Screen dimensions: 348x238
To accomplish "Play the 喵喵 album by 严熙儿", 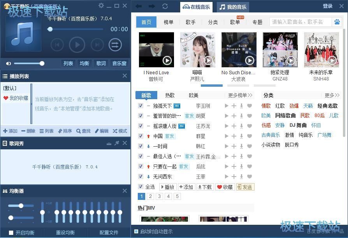I will pos(208,60).
